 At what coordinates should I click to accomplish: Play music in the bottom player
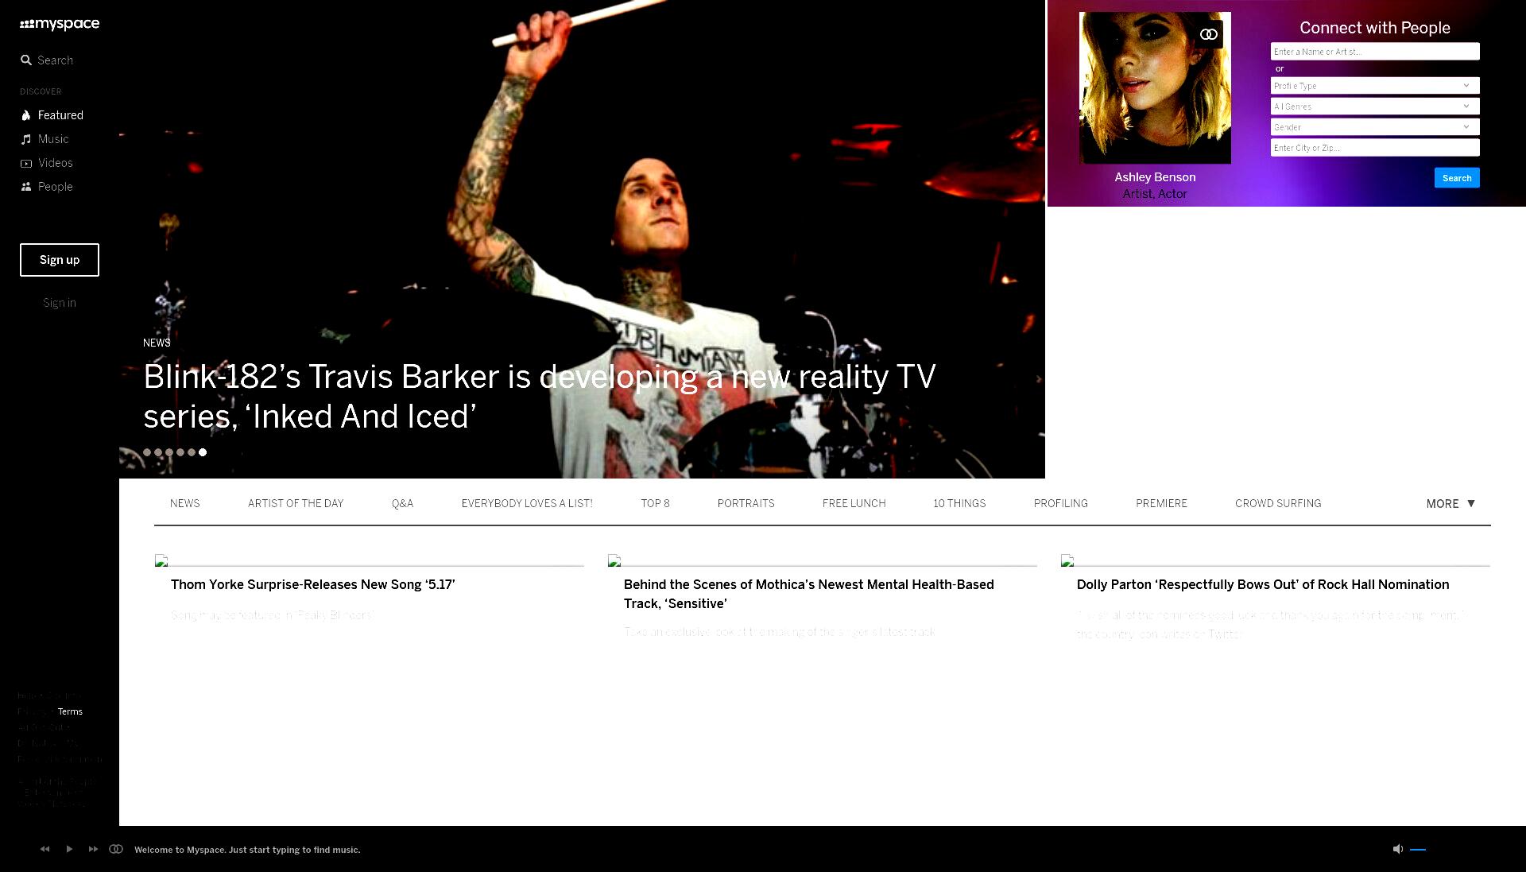(x=69, y=849)
